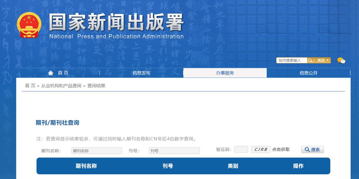359x179 pixels.
Task: Open the 首页 navigation tab
Action: point(58,73)
